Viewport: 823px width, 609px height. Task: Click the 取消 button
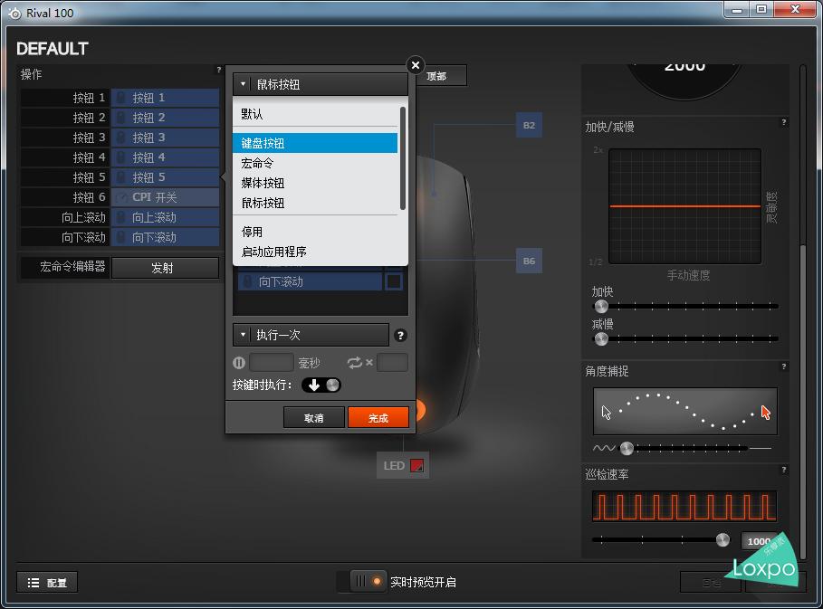[x=313, y=418]
